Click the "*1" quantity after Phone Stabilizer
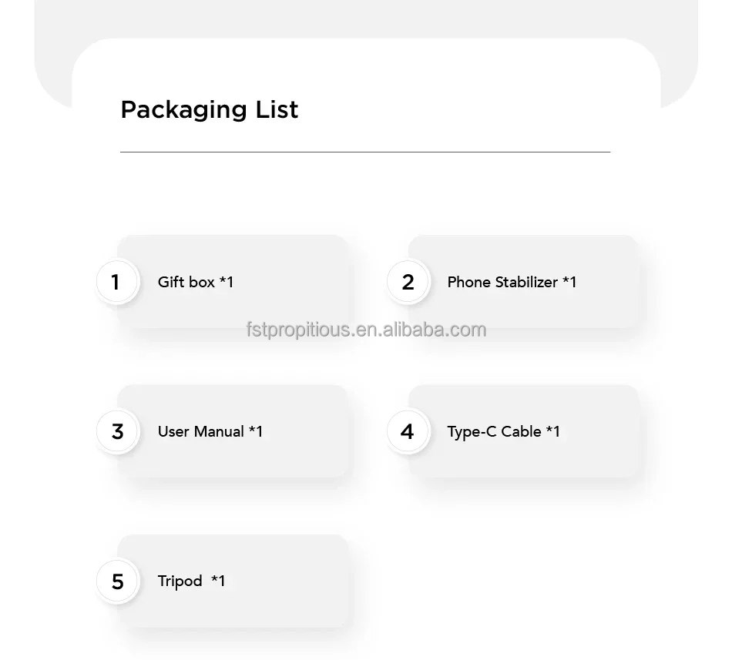 coord(569,282)
